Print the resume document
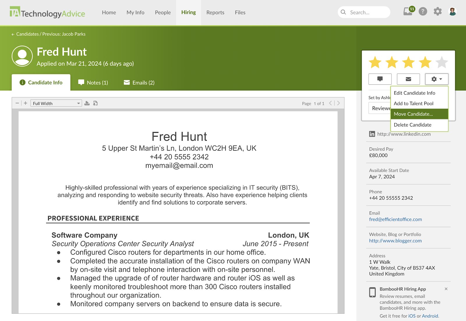466x321 pixels. tap(87, 103)
